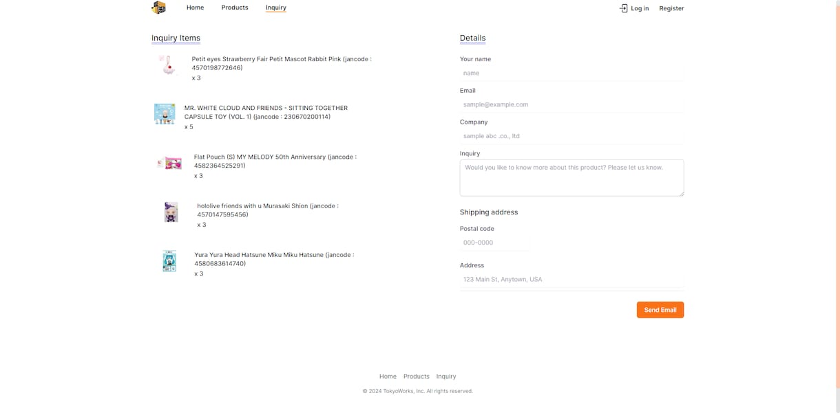Click the hololive friends Murasaki Shion title

268,210
